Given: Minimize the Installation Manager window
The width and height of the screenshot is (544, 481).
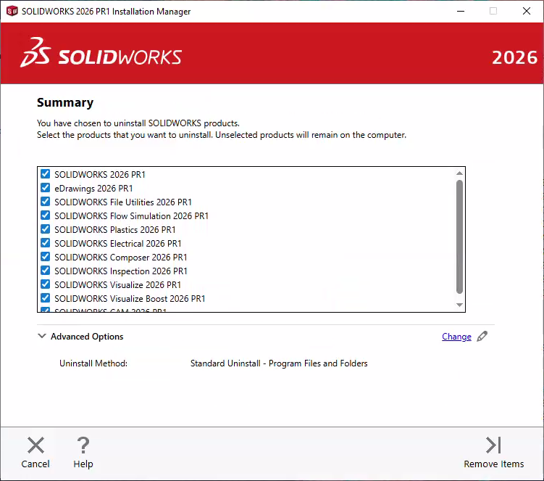Looking at the screenshot, I should (460, 11).
